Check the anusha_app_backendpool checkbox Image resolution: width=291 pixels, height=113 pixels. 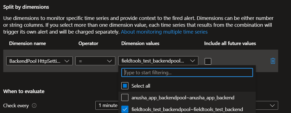pyautogui.click(x=125, y=97)
